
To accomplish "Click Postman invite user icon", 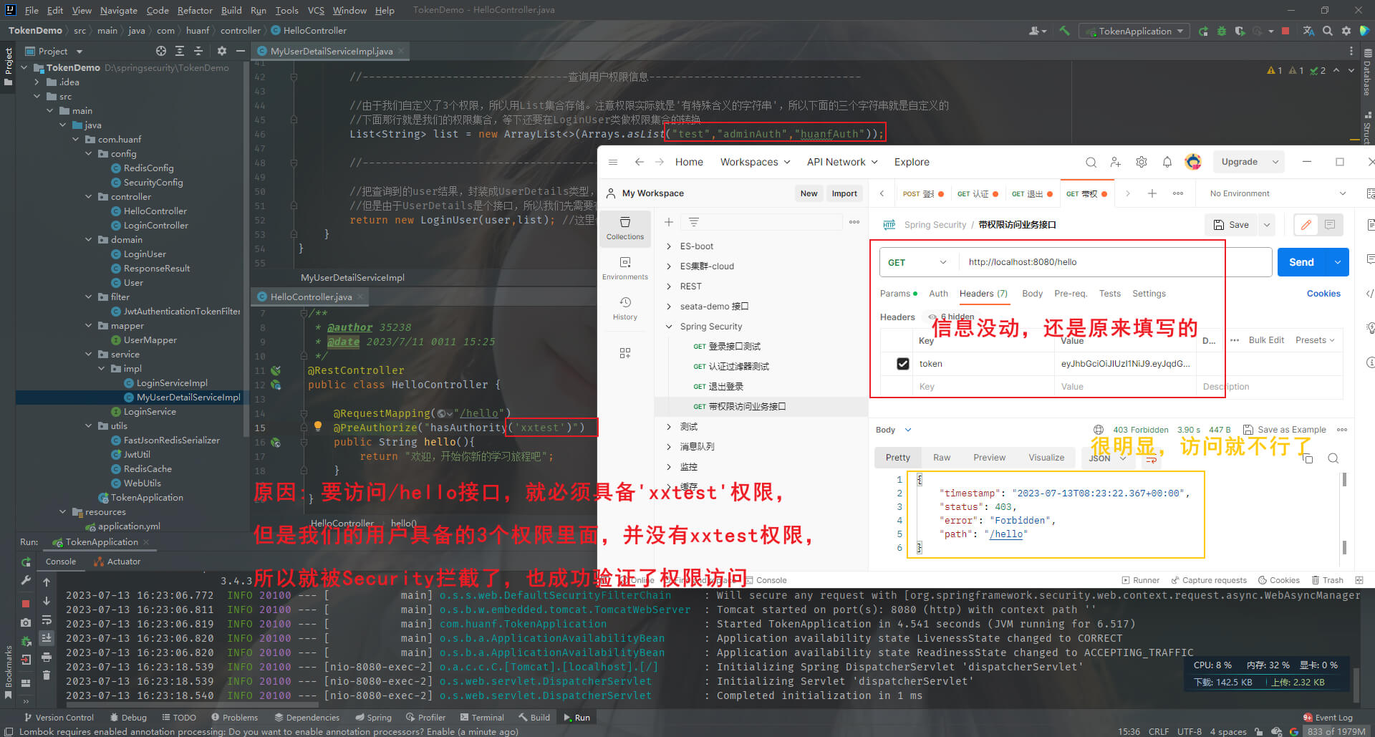I will [1116, 162].
